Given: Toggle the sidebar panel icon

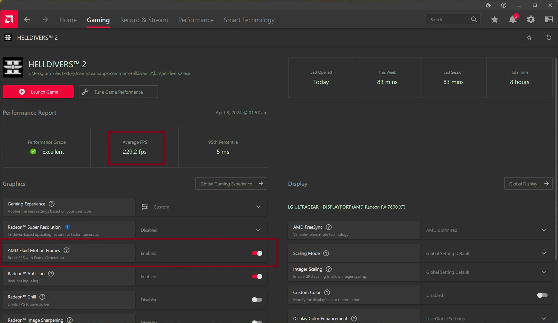Looking at the screenshot, I should [x=549, y=20].
